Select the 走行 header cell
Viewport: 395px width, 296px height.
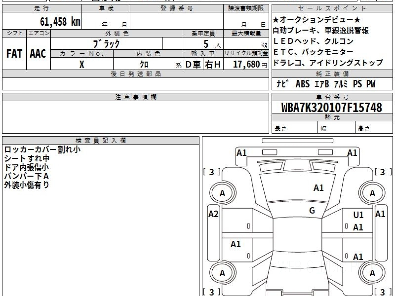click(x=41, y=9)
